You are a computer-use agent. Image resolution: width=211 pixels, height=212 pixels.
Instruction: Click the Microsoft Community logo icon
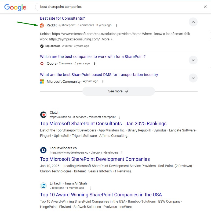42,82
